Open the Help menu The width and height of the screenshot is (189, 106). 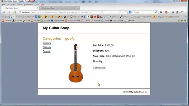click(x=43, y=5)
